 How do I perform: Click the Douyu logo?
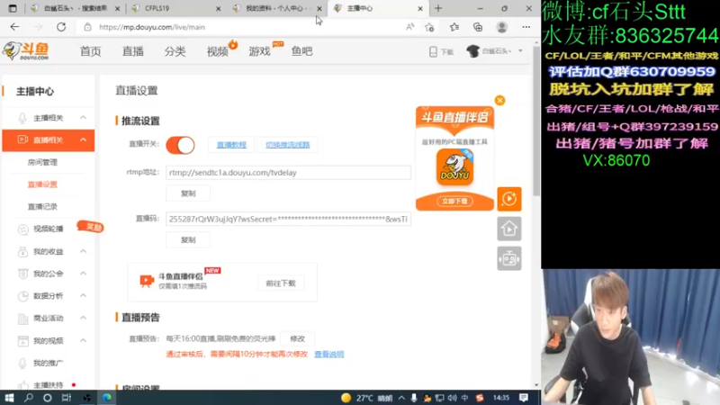click(x=26, y=51)
